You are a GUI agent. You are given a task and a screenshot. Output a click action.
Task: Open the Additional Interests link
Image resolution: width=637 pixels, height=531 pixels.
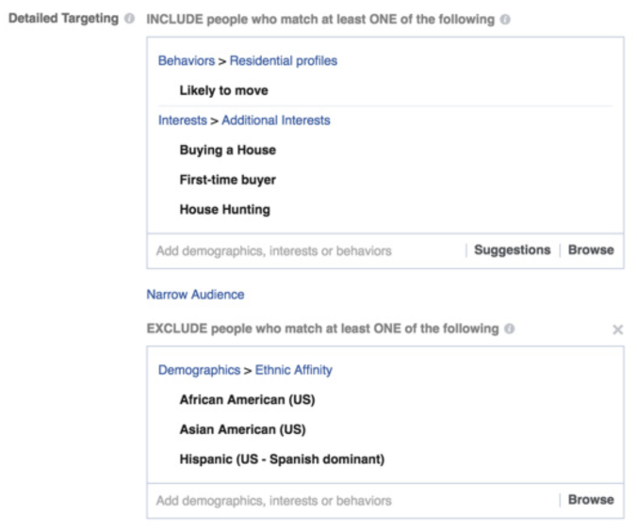[276, 121]
